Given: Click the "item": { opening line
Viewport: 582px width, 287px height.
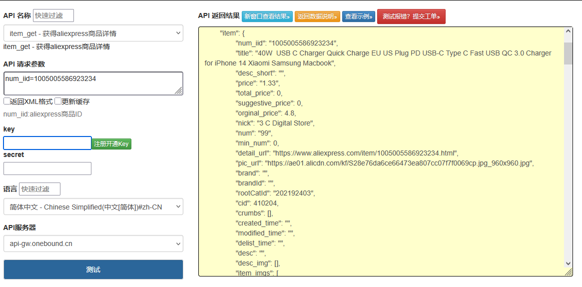Looking at the screenshot, I should (x=232, y=32).
